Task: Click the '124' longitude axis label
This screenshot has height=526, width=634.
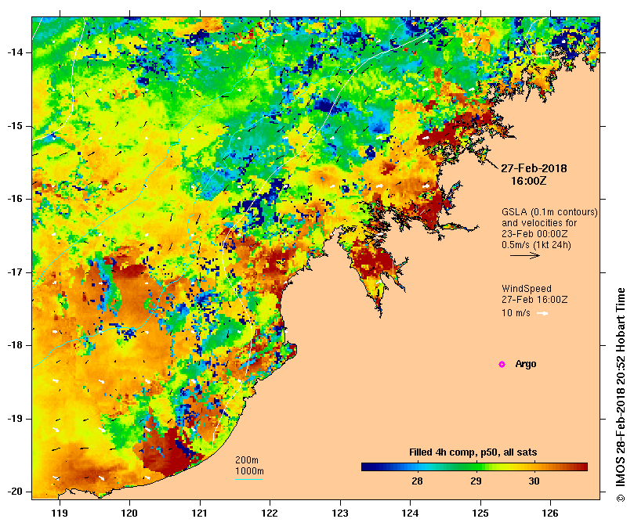Action: pyautogui.click(x=410, y=513)
